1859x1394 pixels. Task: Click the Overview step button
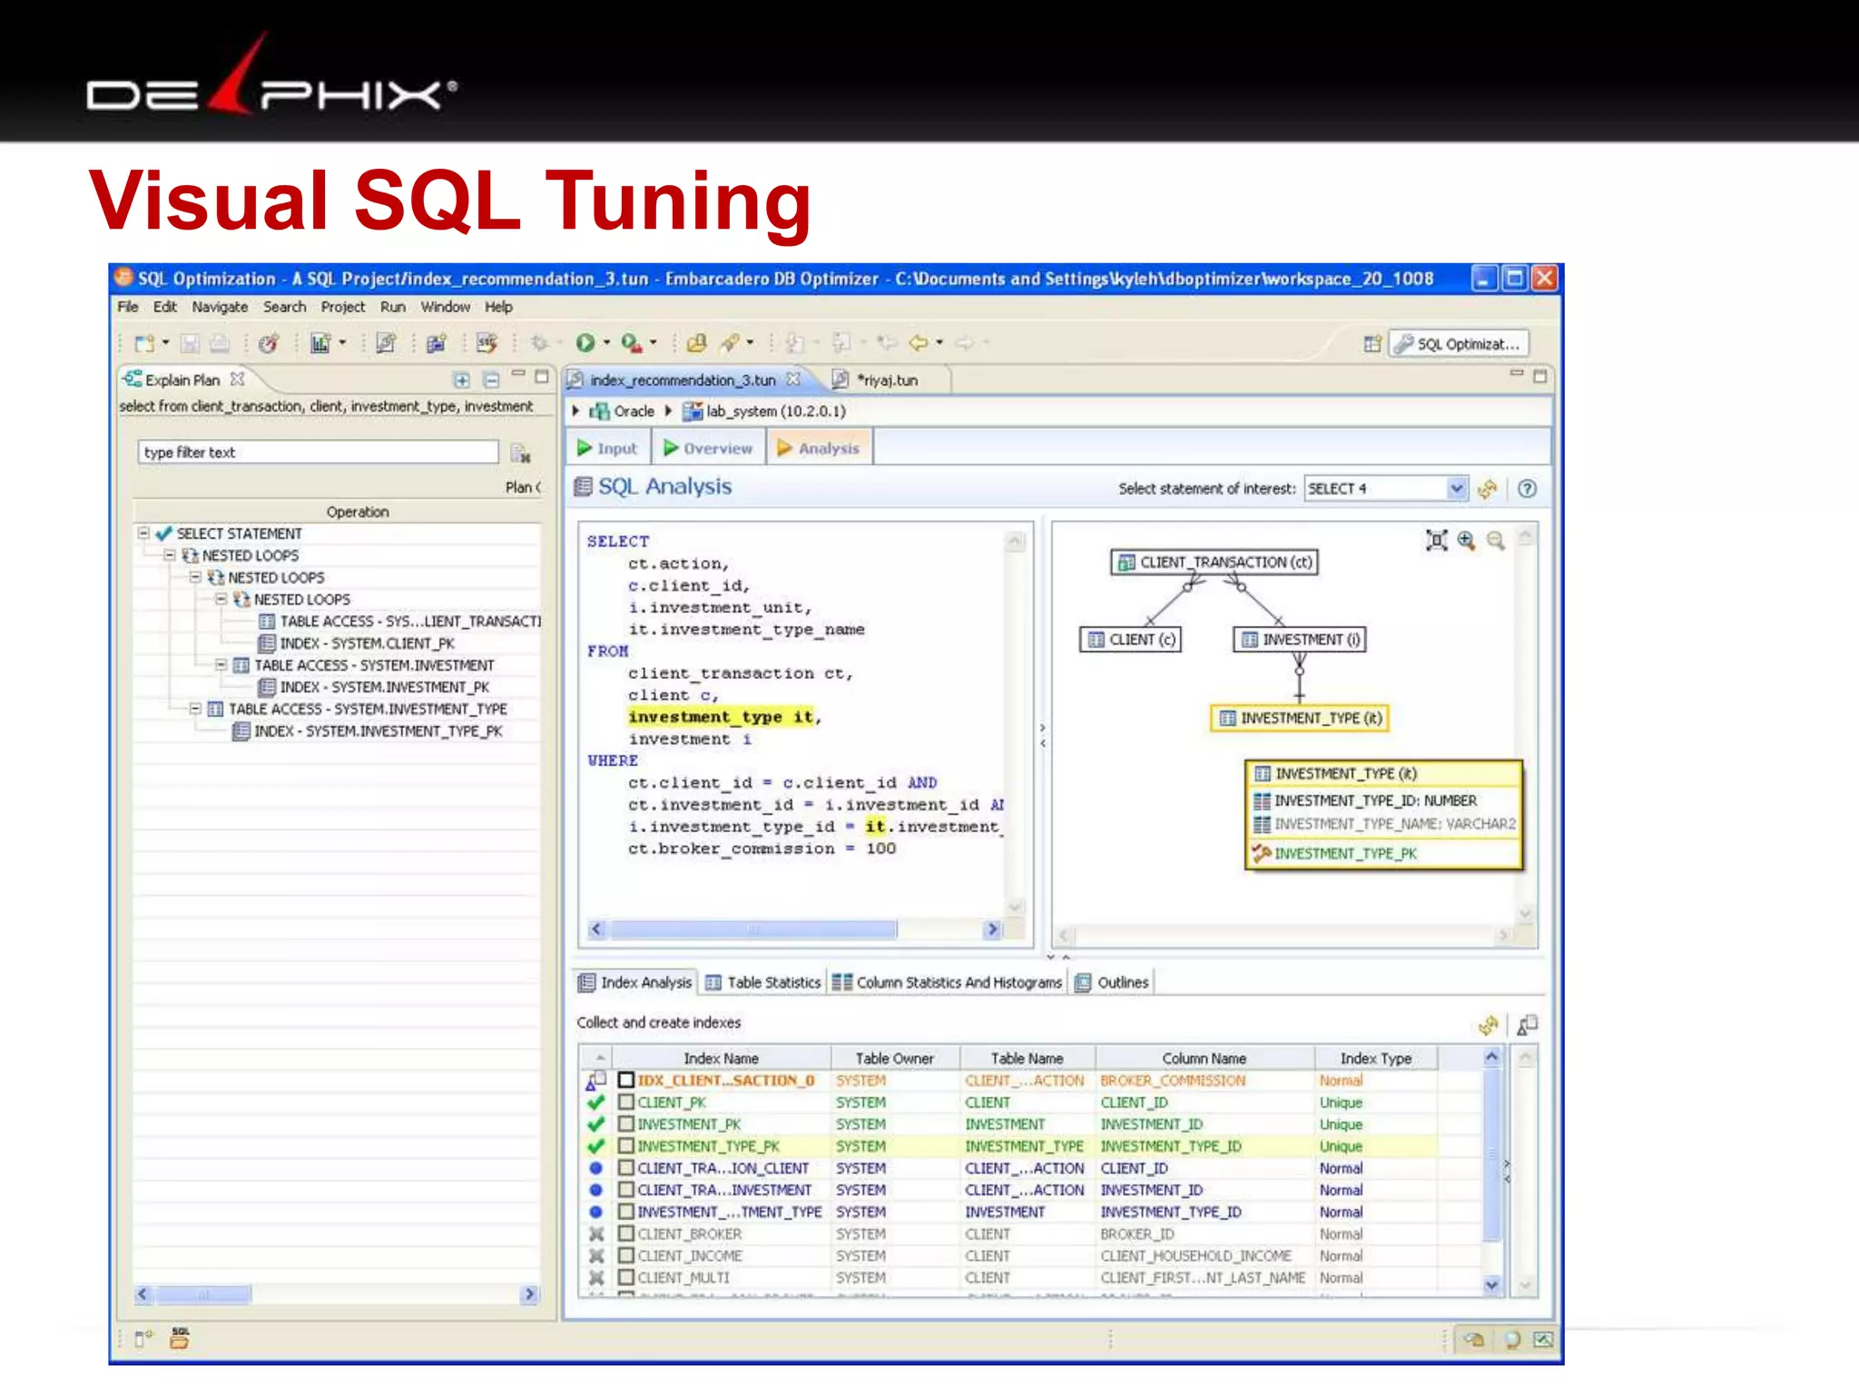tap(708, 448)
